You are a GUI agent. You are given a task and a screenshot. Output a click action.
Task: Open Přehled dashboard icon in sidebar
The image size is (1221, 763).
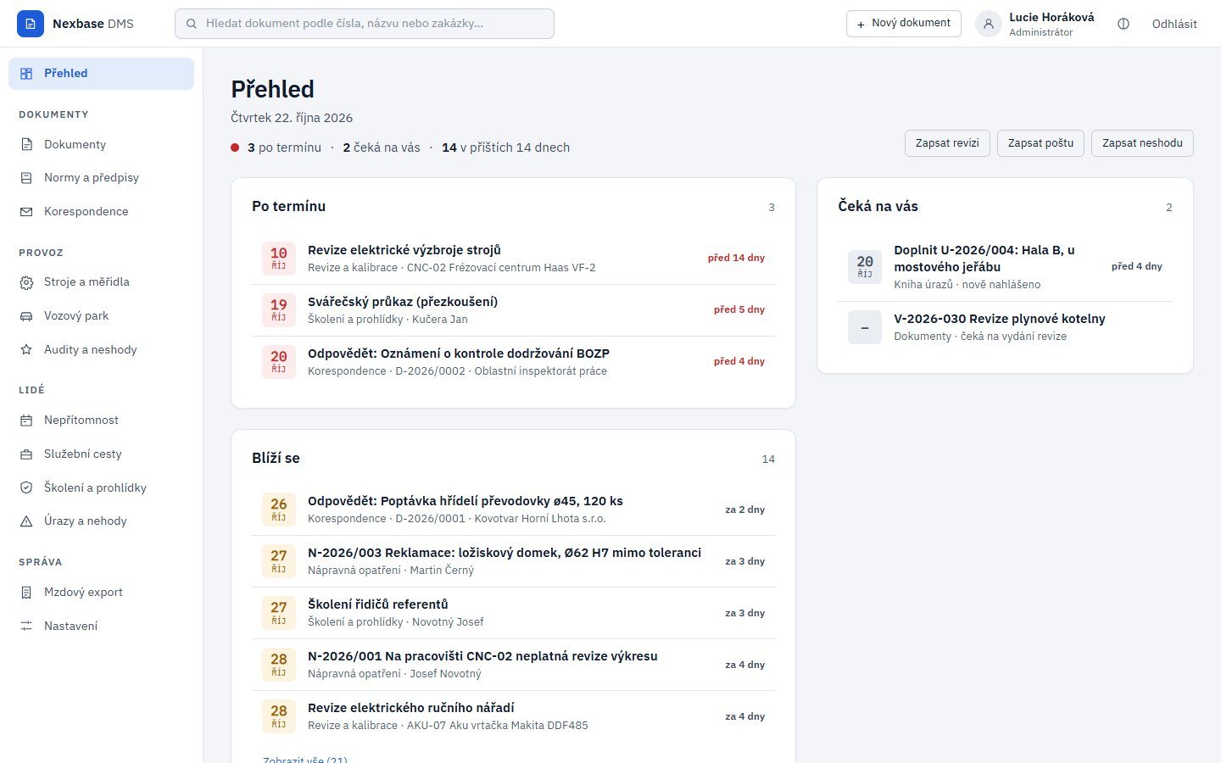pos(26,74)
